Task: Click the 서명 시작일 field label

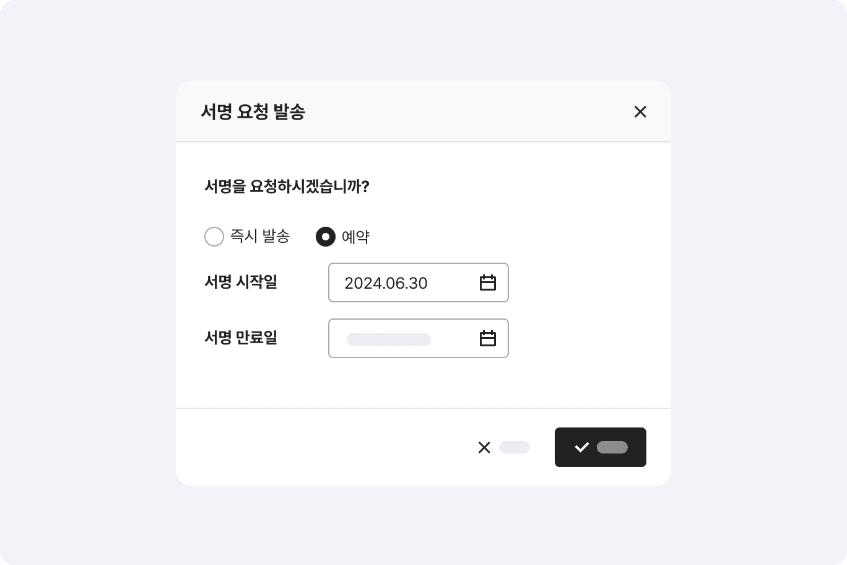Action: [241, 282]
